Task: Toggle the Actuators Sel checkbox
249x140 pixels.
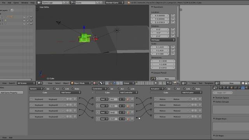Action: pyautogui.click(x=166, y=89)
